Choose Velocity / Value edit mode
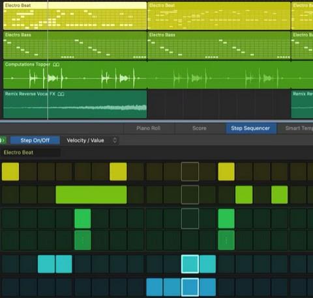313x298 pixels. tap(85, 141)
